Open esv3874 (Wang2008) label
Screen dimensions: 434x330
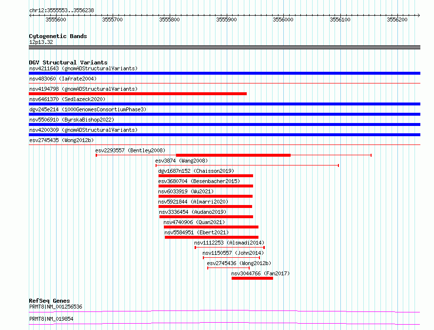(x=181, y=161)
